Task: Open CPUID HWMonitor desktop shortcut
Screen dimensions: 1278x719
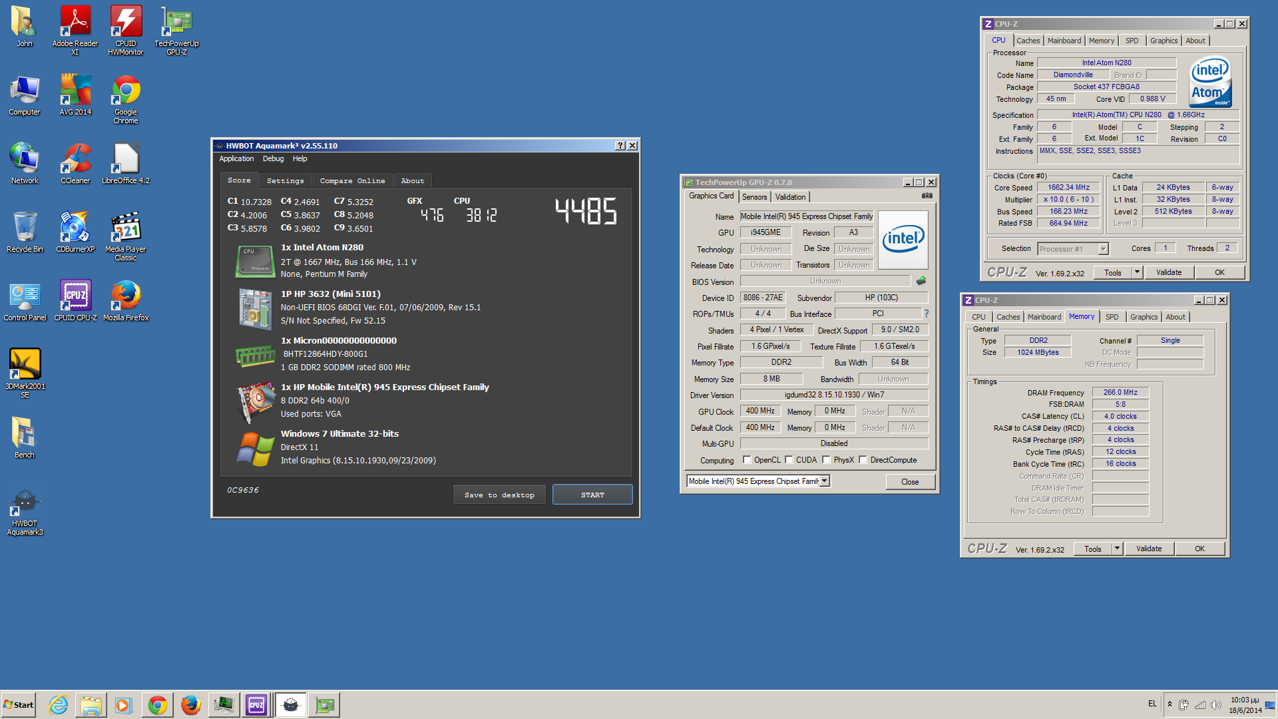Action: [x=126, y=31]
